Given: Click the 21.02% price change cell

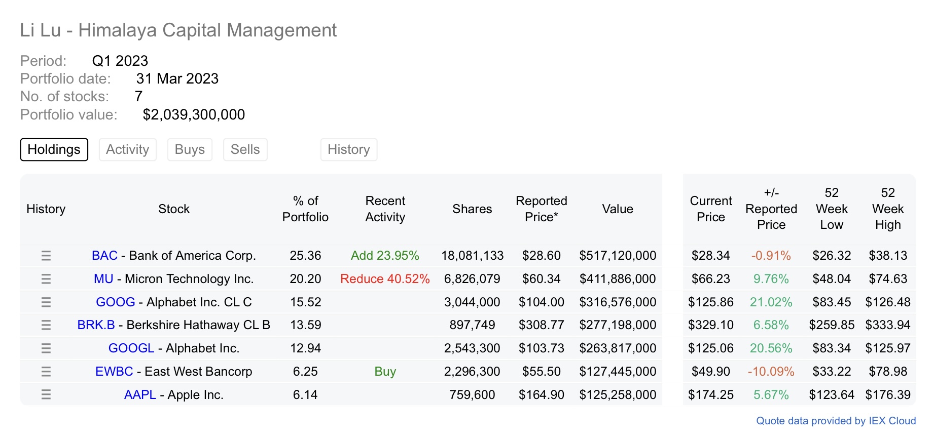Looking at the screenshot, I should point(771,302).
